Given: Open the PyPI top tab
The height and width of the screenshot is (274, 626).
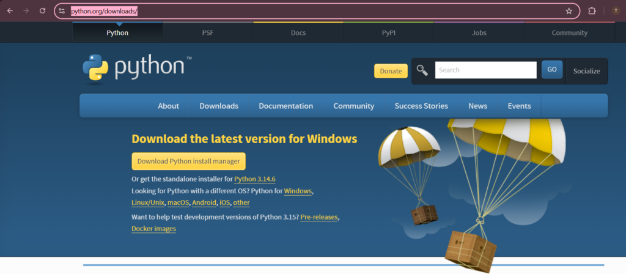Looking at the screenshot, I should click(388, 33).
